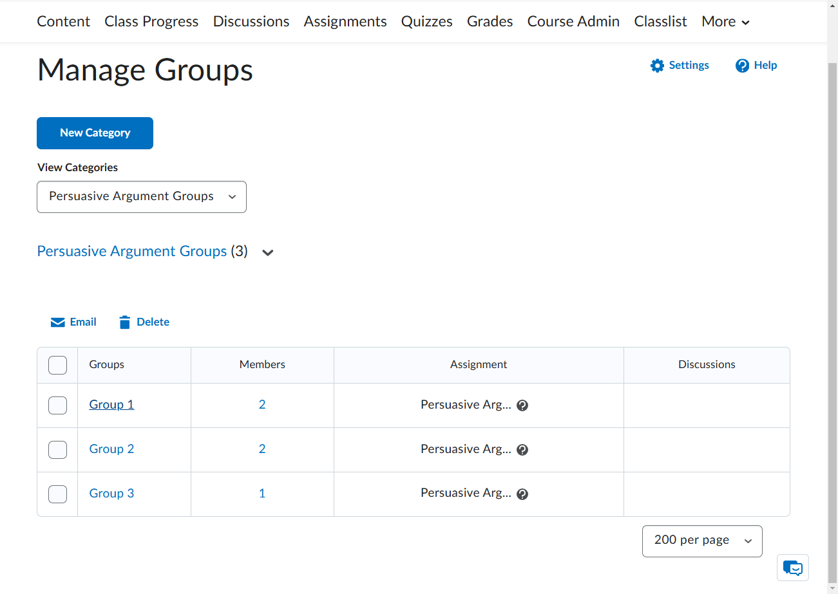838x594 pixels.
Task: View the 2 members of Group 1
Action: pos(262,405)
